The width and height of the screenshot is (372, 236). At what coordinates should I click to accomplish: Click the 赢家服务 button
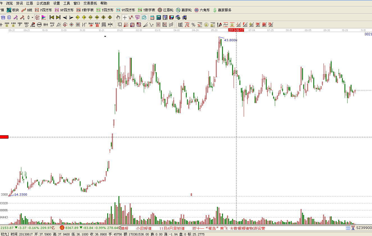[x=222, y=10]
